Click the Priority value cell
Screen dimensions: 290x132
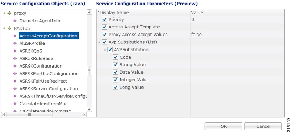click(x=237, y=19)
